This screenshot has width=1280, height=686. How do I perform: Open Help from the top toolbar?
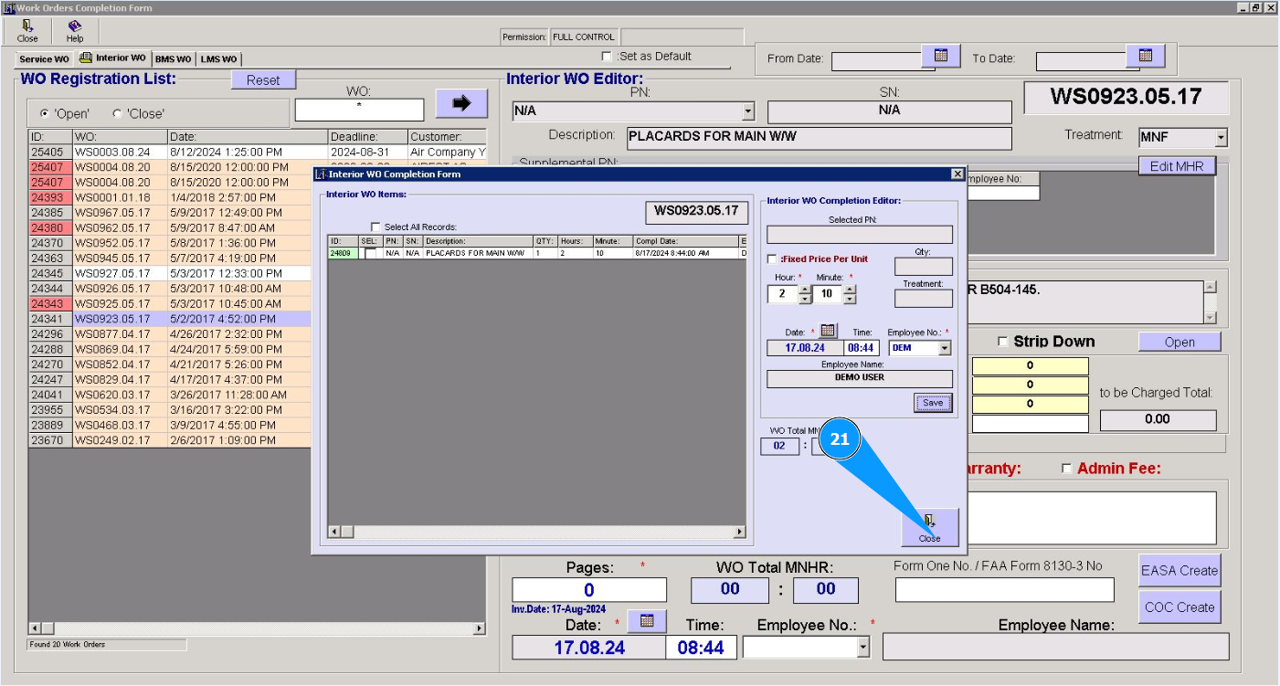[75, 31]
